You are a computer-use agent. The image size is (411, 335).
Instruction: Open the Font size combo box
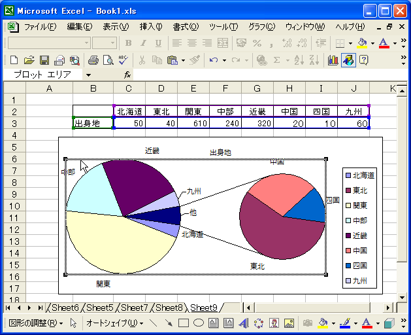tap(105, 43)
